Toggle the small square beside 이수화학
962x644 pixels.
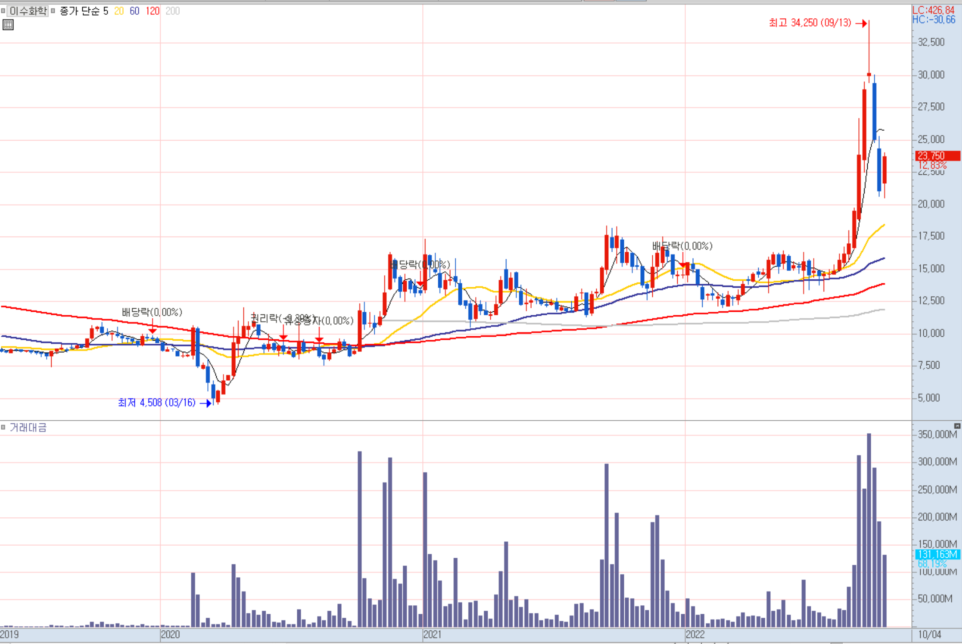[3, 11]
